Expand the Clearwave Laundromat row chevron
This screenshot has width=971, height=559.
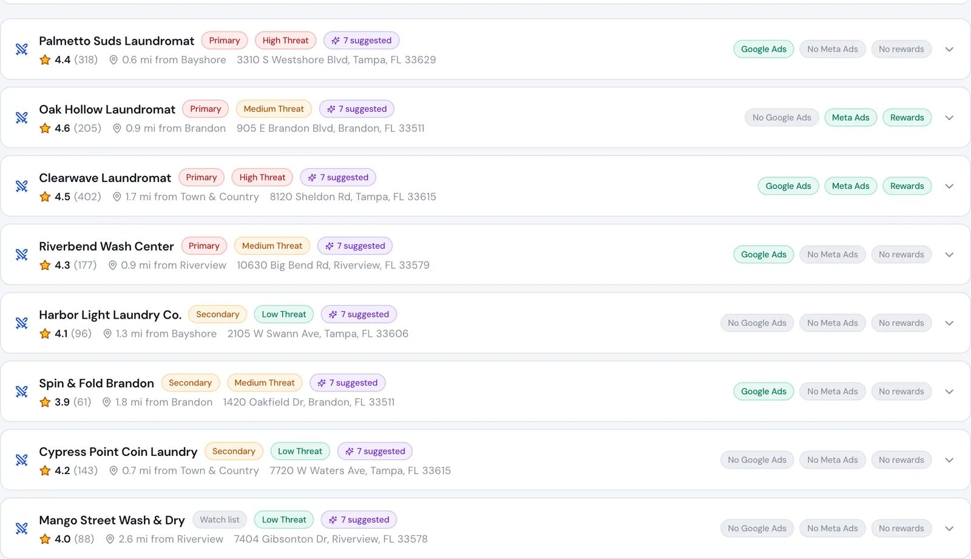click(x=950, y=186)
